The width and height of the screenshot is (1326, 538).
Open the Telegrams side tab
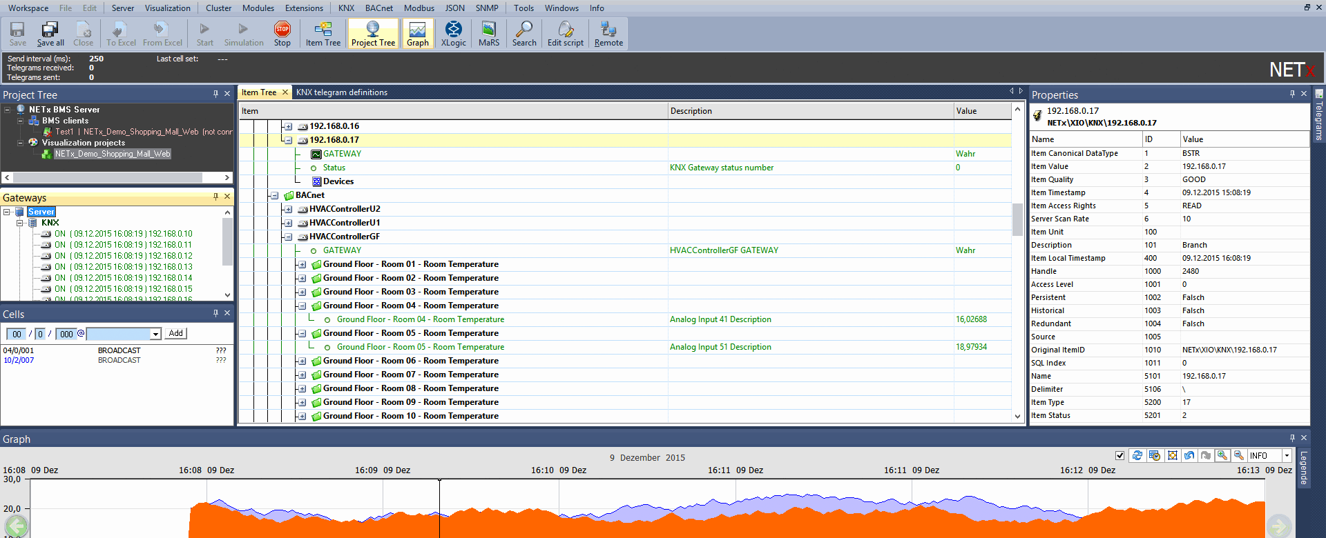click(1319, 116)
